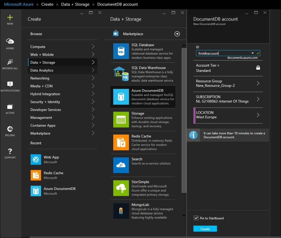The width and height of the screenshot is (281, 238).
Task: Open the LOCATION chevron
Action: [x=258, y=115]
